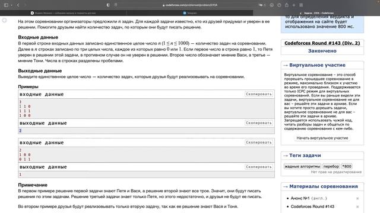Go forward with the forward arrow
This screenshot has width=380, height=213.
click(x=25, y=5)
